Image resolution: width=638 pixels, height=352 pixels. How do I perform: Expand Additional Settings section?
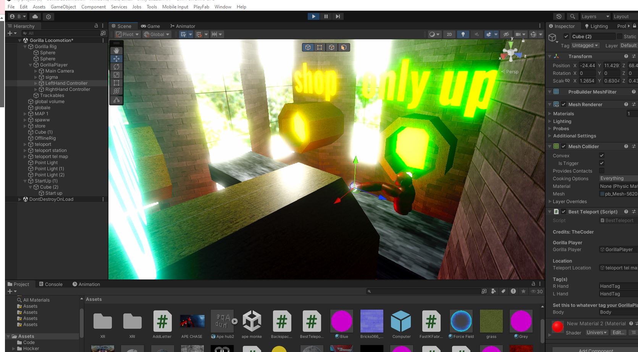pyautogui.click(x=549, y=136)
